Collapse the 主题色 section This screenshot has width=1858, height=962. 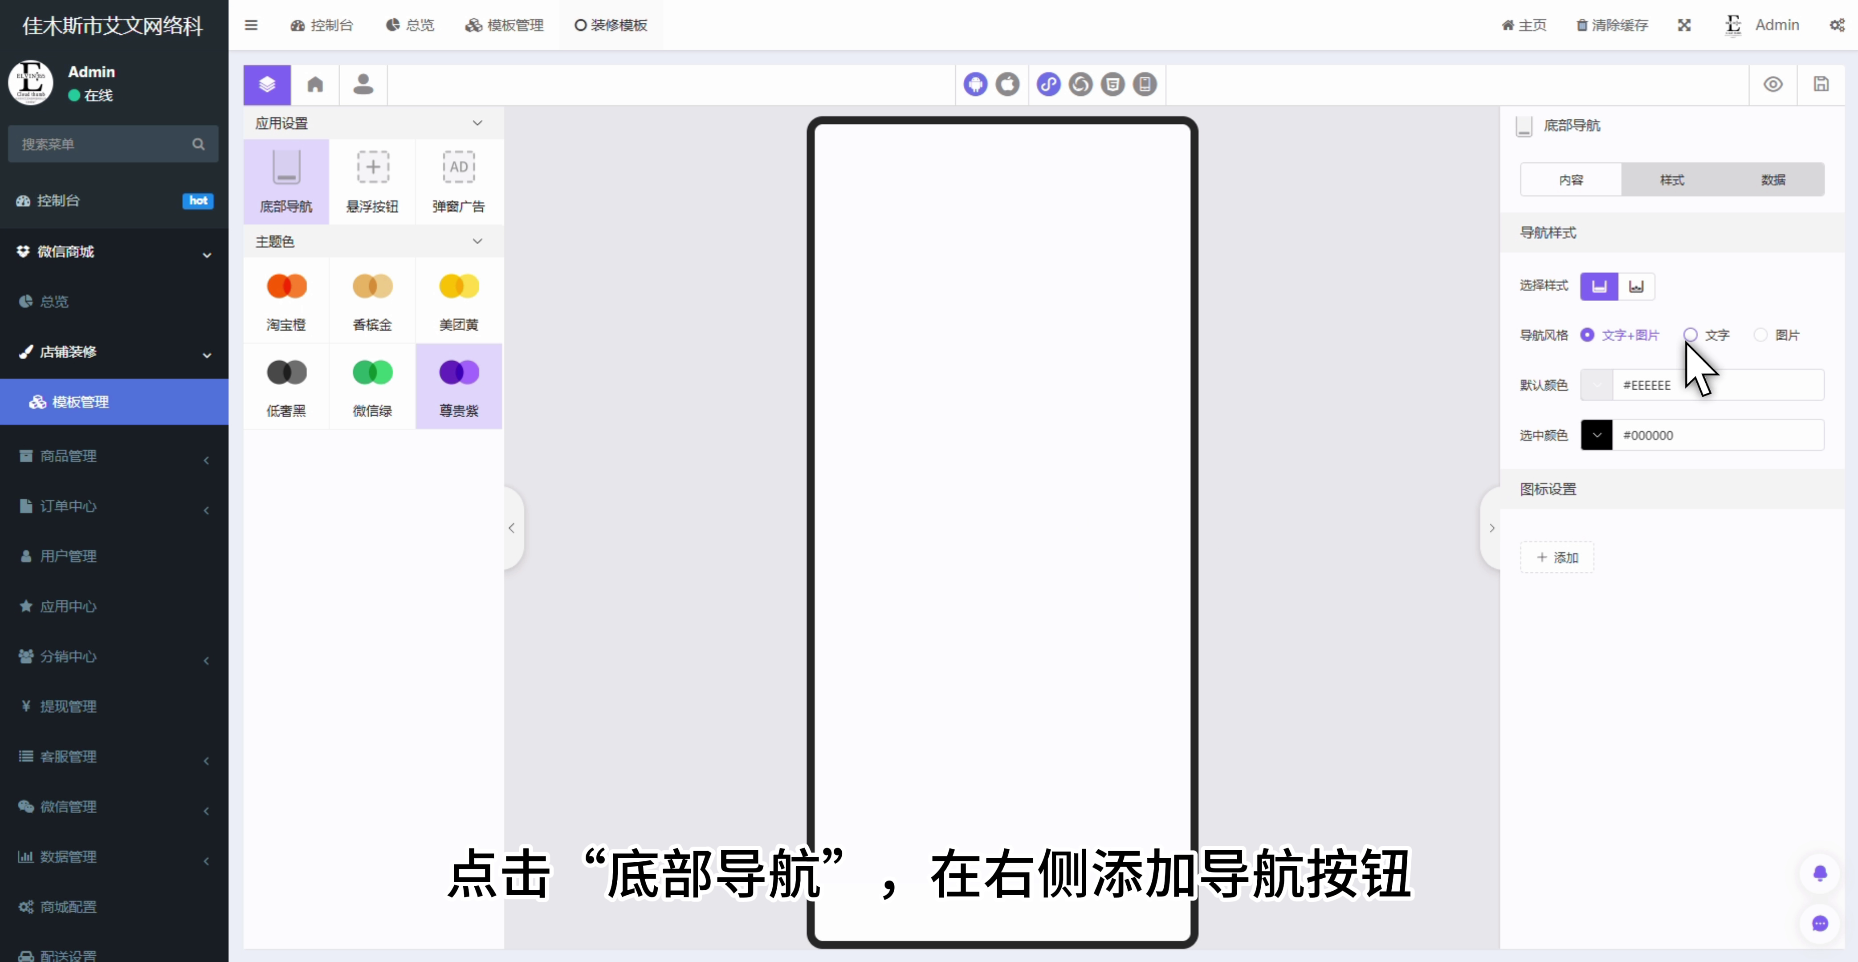pos(477,241)
